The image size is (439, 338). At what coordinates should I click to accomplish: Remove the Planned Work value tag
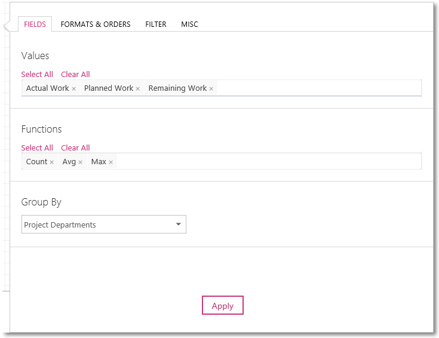click(x=138, y=89)
